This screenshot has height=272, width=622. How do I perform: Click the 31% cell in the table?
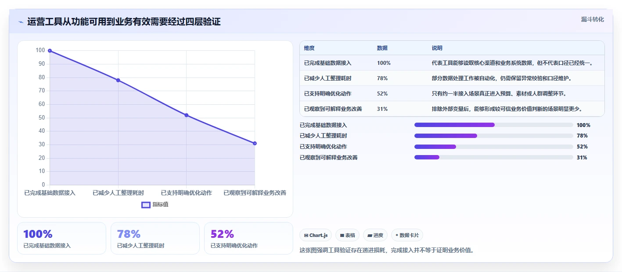click(x=382, y=109)
